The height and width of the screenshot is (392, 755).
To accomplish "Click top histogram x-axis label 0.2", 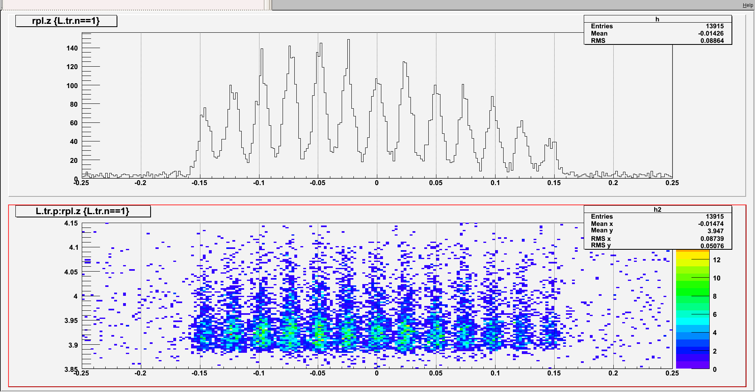I will click(x=613, y=183).
